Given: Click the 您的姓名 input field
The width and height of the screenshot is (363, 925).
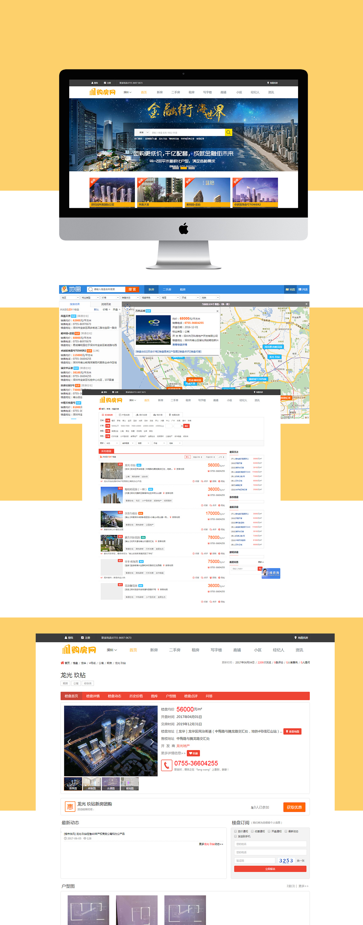Looking at the screenshot, I should click(270, 844).
